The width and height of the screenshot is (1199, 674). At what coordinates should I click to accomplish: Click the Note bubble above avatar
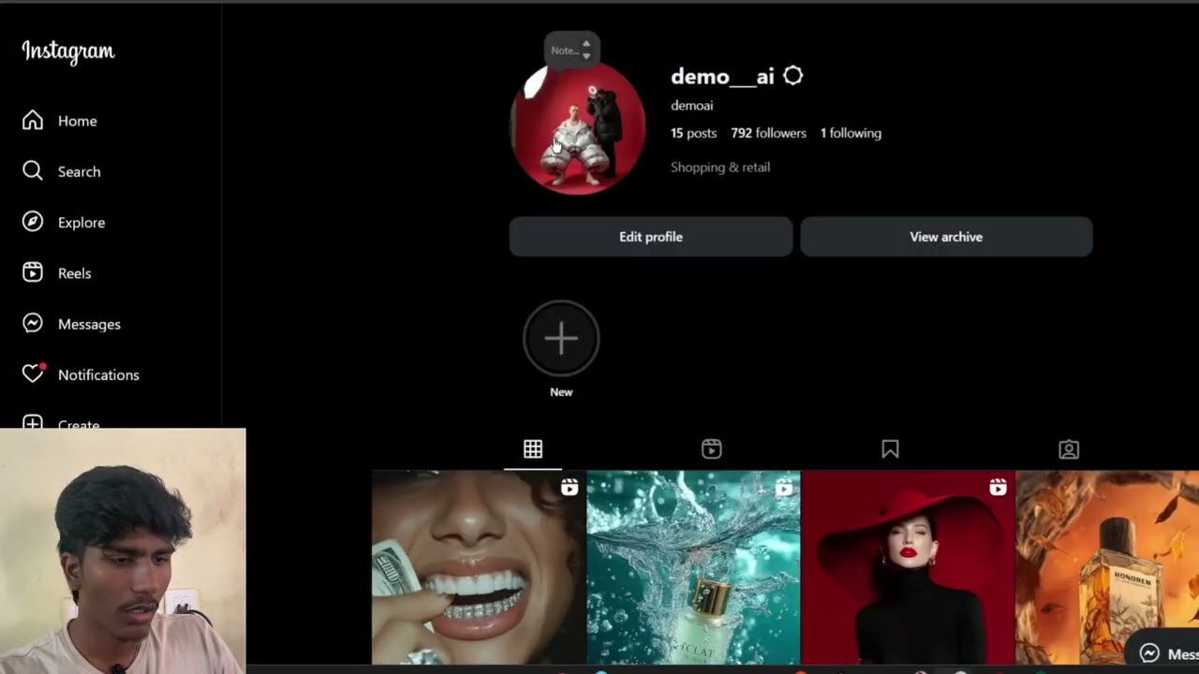(x=571, y=51)
